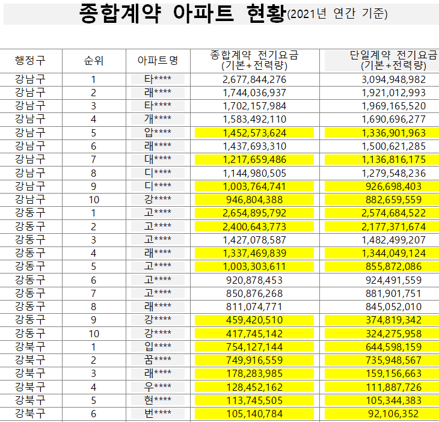Select highlighted cell 1,217,659,486

click(x=254, y=159)
